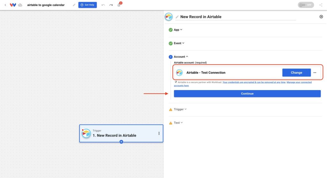Click the Airtable icon in account row

[x=179, y=73]
